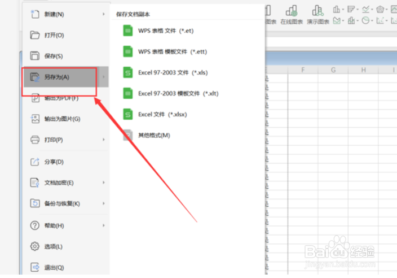This screenshot has height=278, width=397.
Task: Click the New document icon beside 新建(N)
Action: coord(35,14)
